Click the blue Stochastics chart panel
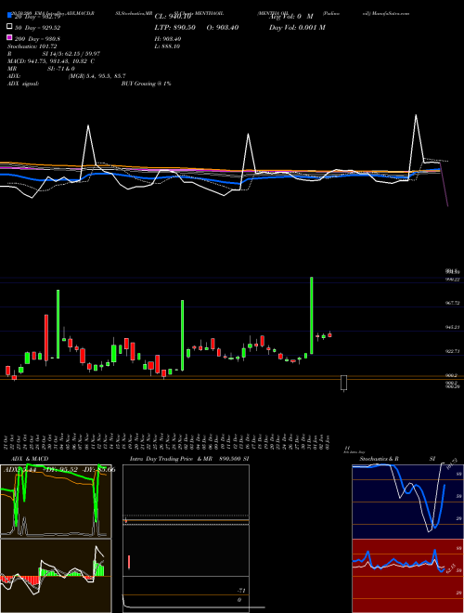The image size is (464, 613). point(407,501)
